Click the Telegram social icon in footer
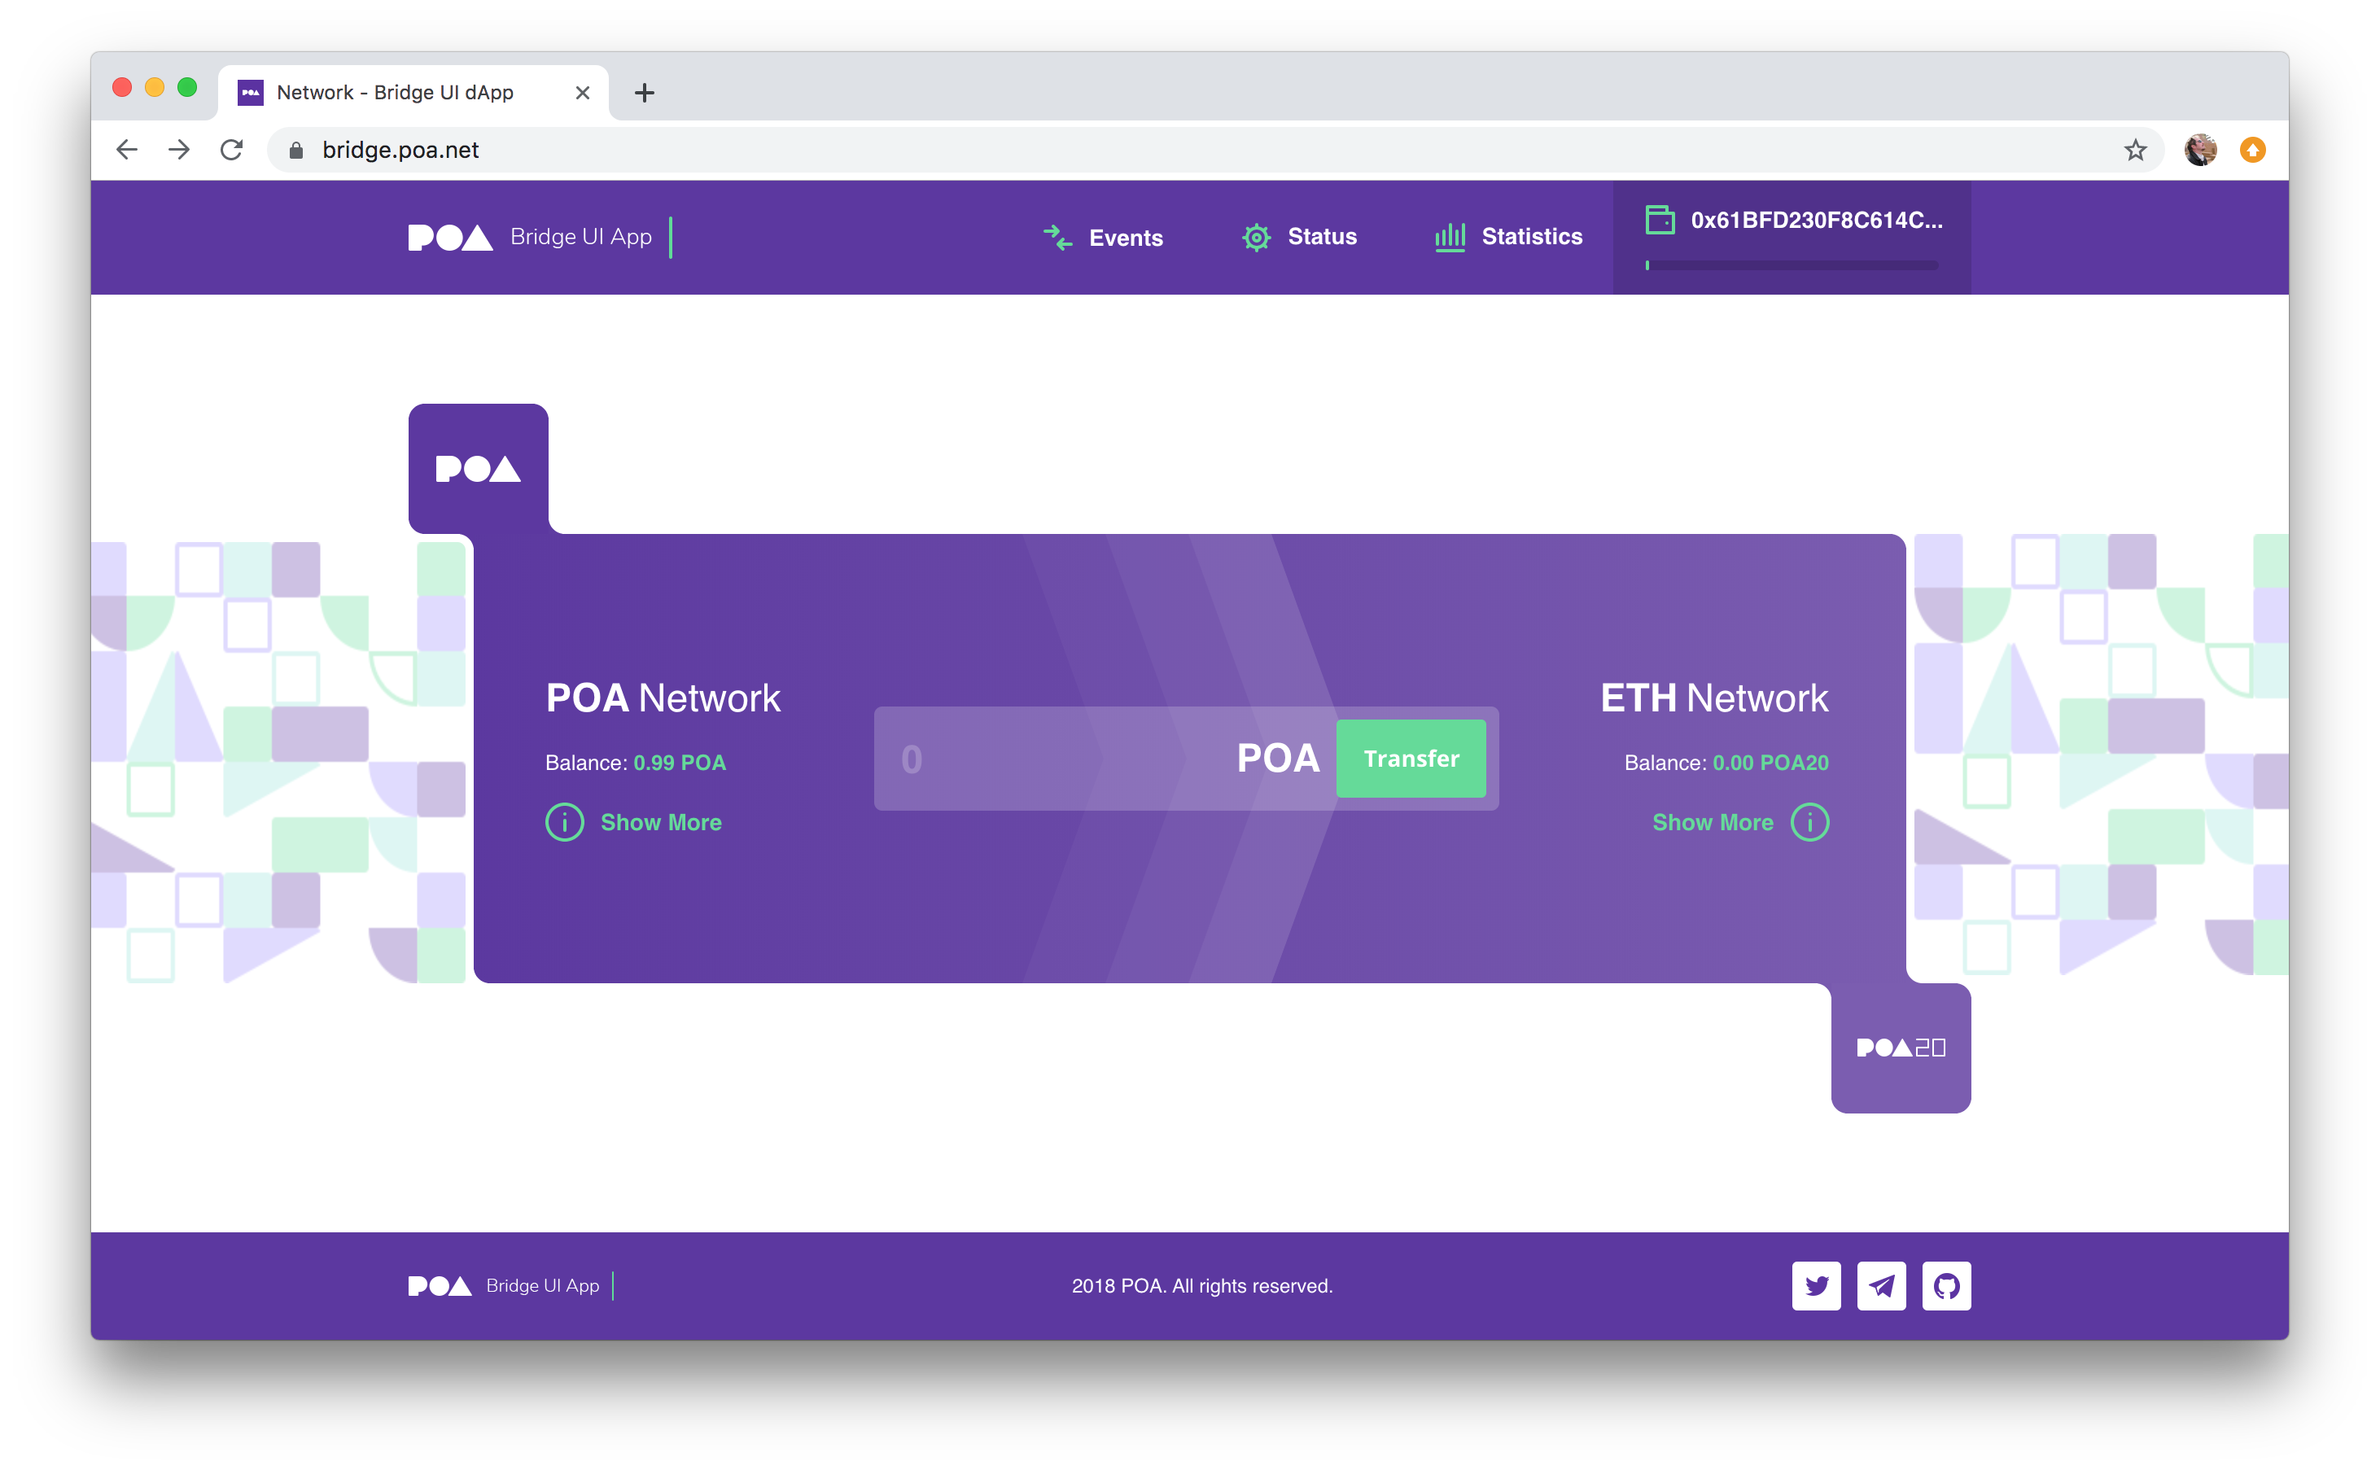This screenshot has height=1470, width=2380. tap(1882, 1284)
